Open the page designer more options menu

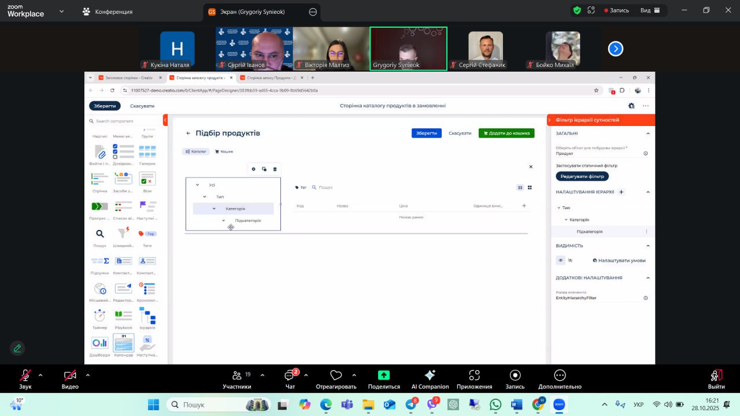[x=646, y=106]
